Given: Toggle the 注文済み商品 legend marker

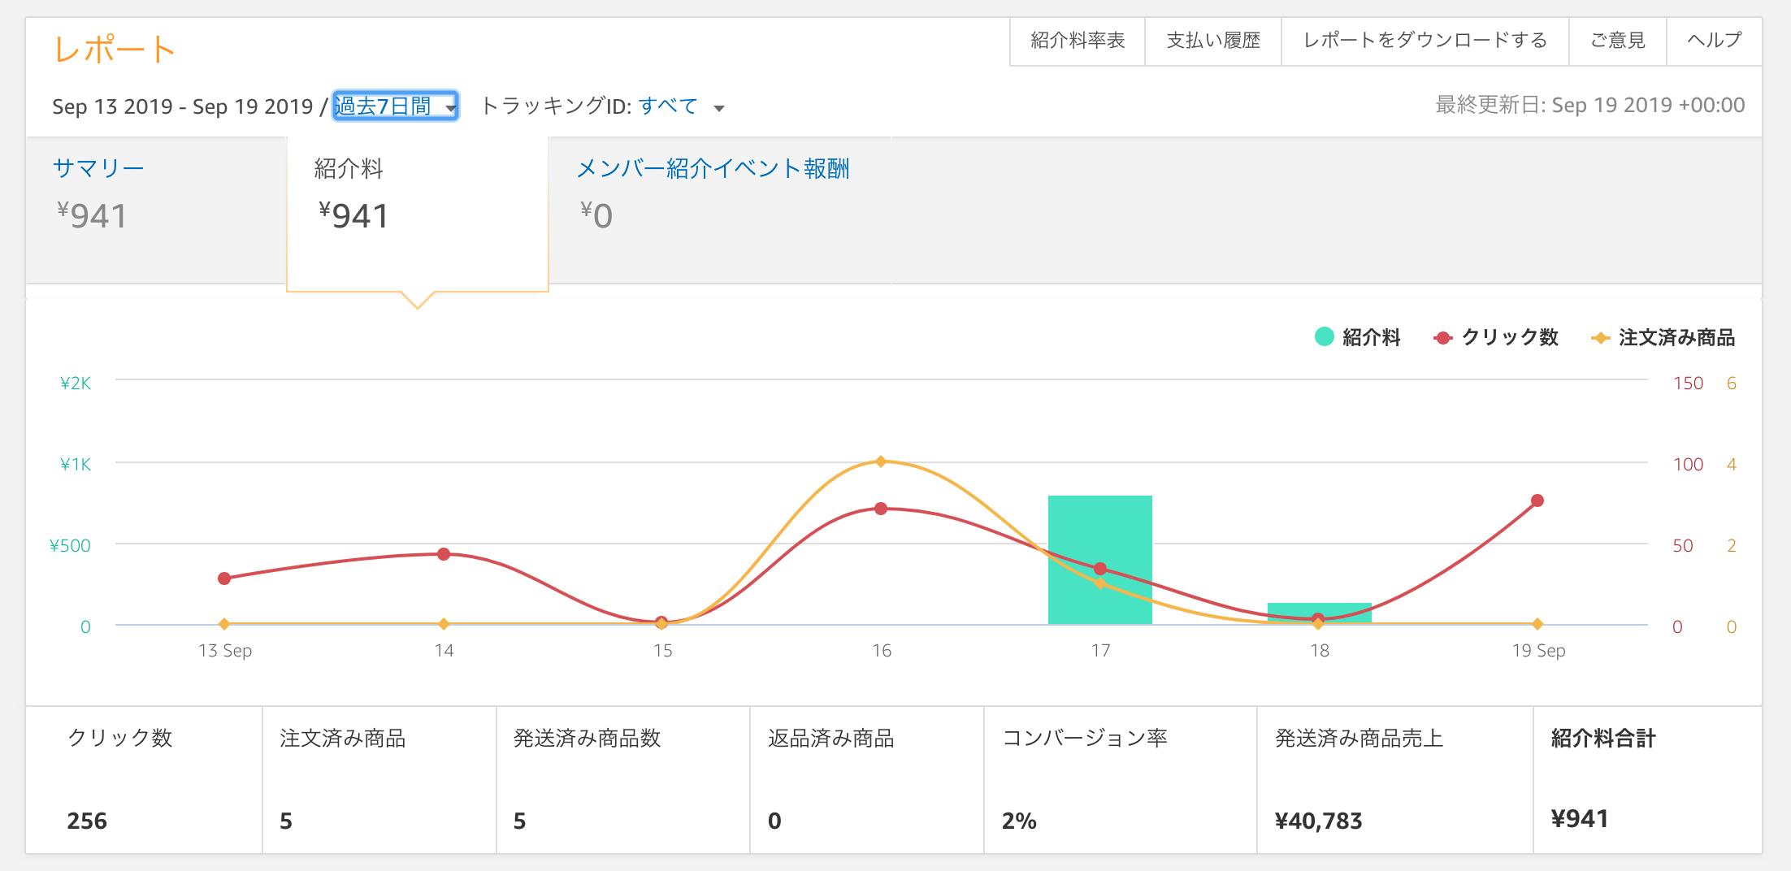Looking at the screenshot, I should 1600,338.
